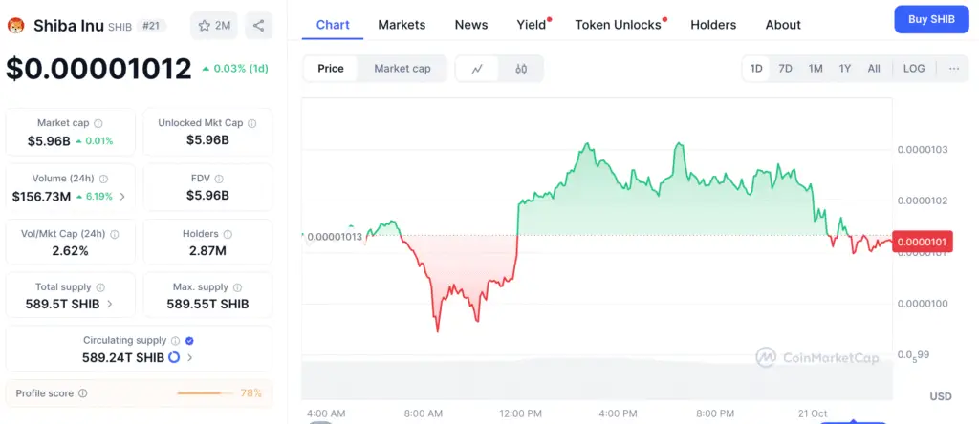979x424 pixels.
Task: Select the 7D time range
Action: click(x=785, y=69)
